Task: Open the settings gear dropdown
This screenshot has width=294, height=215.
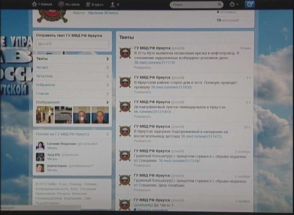Action: pyautogui.click(x=233, y=4)
